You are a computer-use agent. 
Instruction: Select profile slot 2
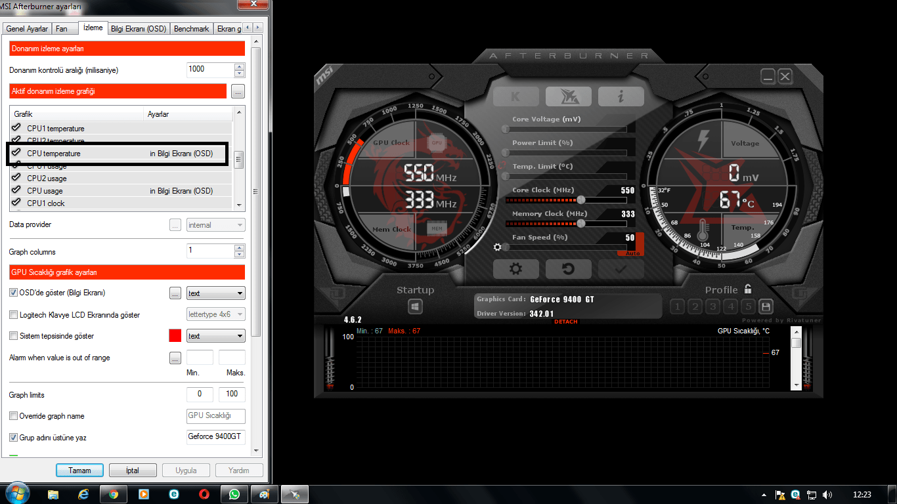pyautogui.click(x=695, y=306)
